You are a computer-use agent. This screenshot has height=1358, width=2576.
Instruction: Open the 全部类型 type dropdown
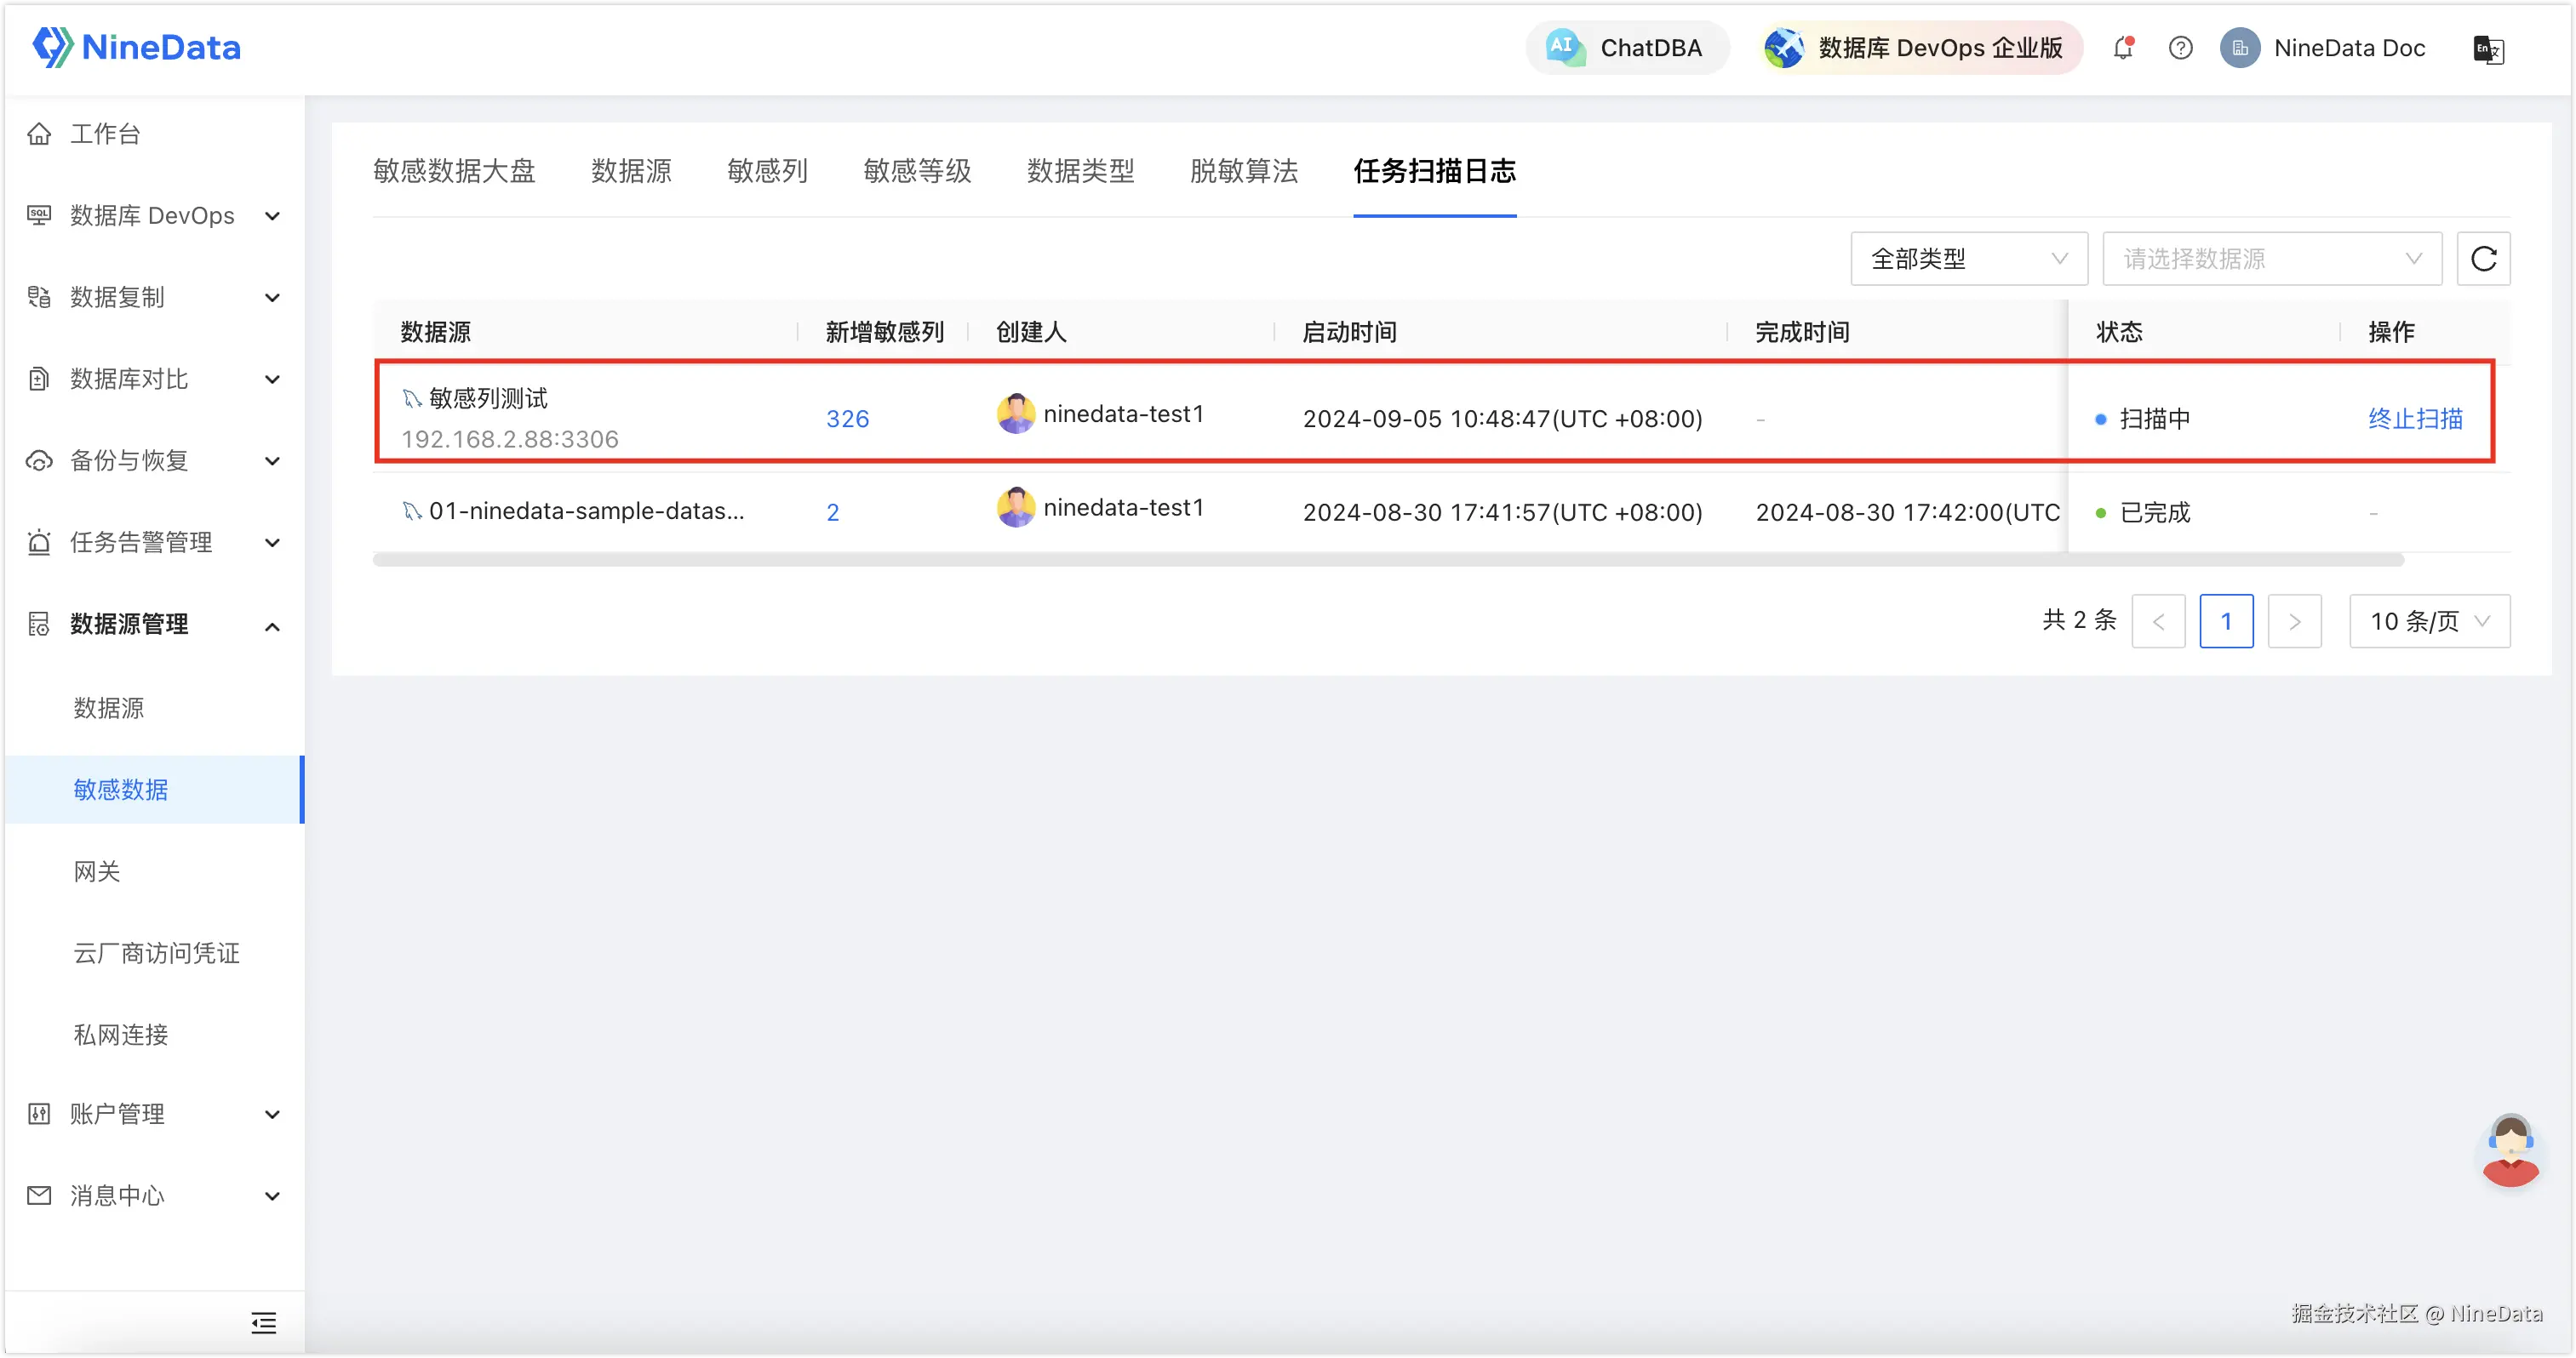(x=1967, y=259)
